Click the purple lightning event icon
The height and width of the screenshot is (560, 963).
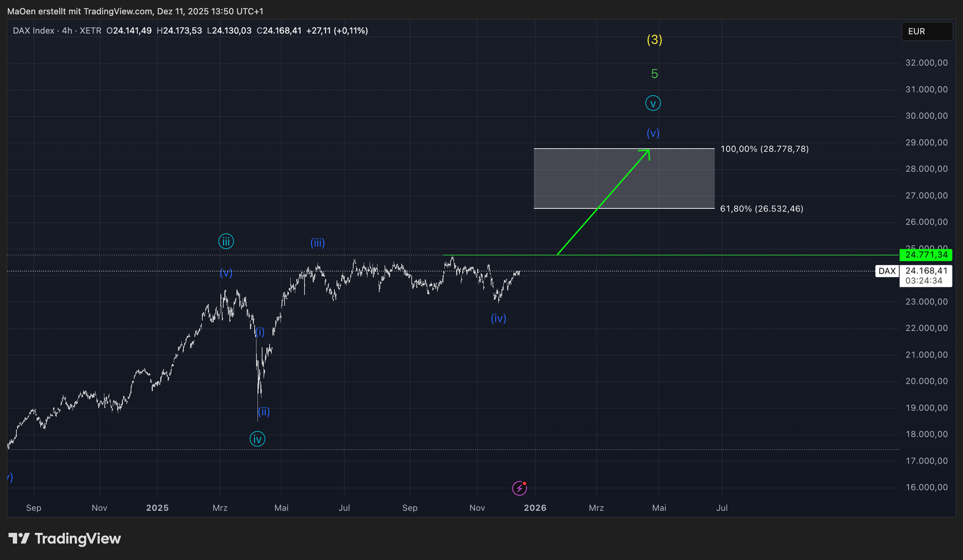pos(519,488)
